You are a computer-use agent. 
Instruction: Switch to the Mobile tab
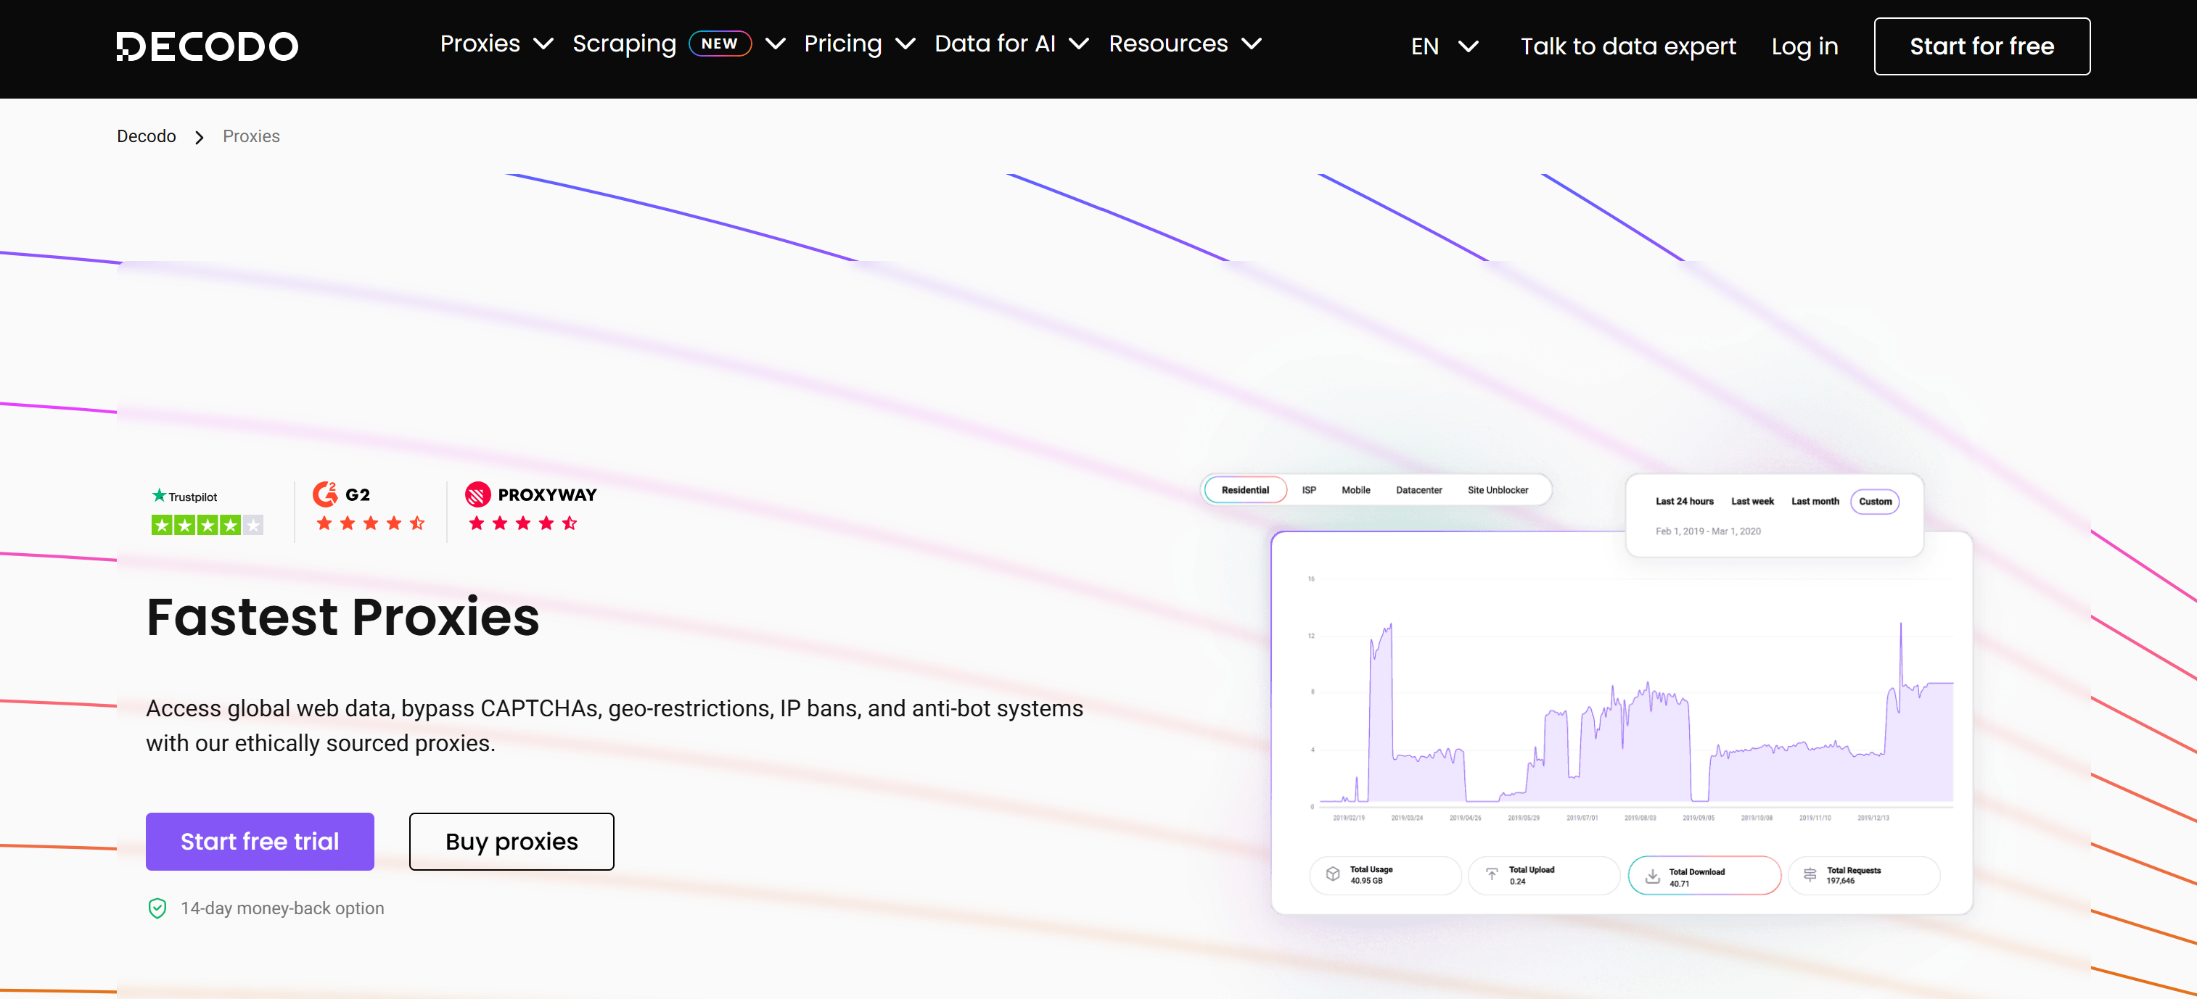(x=1356, y=490)
